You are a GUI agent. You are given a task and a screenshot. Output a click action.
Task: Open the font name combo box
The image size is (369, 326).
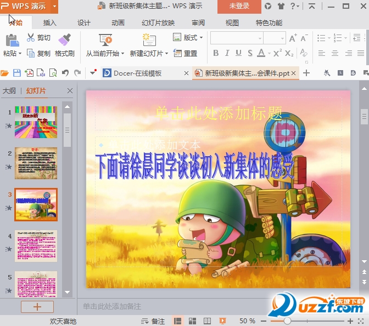[x=237, y=38]
